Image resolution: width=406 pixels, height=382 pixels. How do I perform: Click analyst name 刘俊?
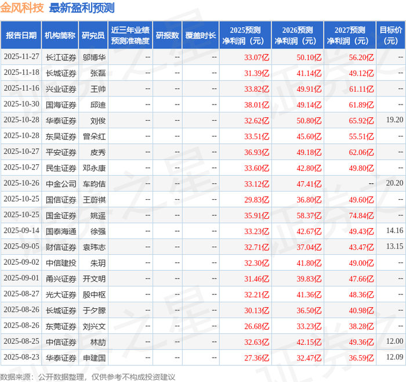(98, 121)
